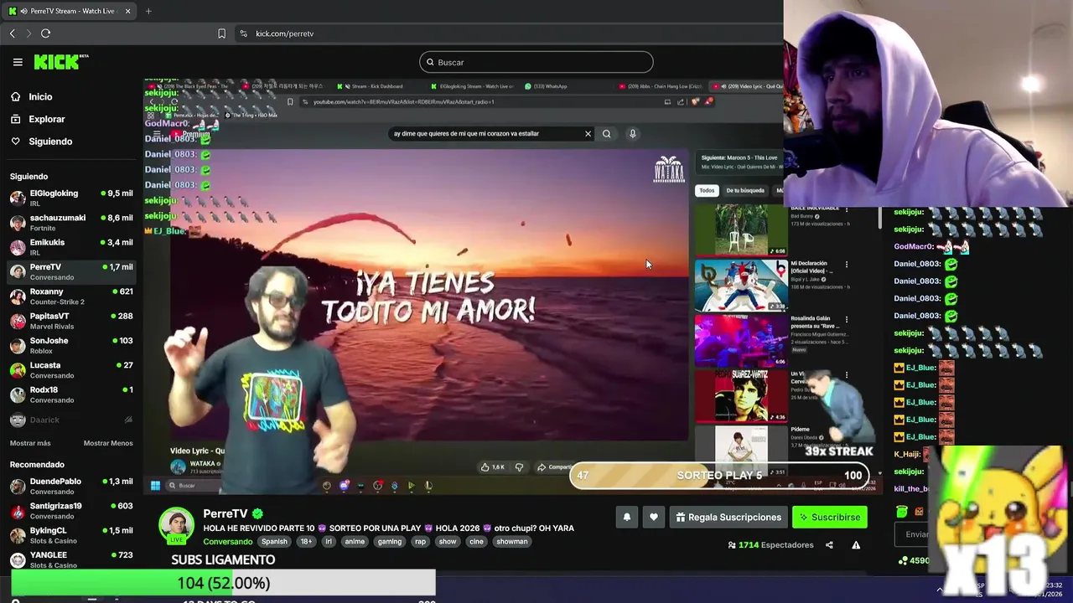Open BykingCL recommended channel
This screenshot has width=1073, height=603.
(x=71, y=535)
